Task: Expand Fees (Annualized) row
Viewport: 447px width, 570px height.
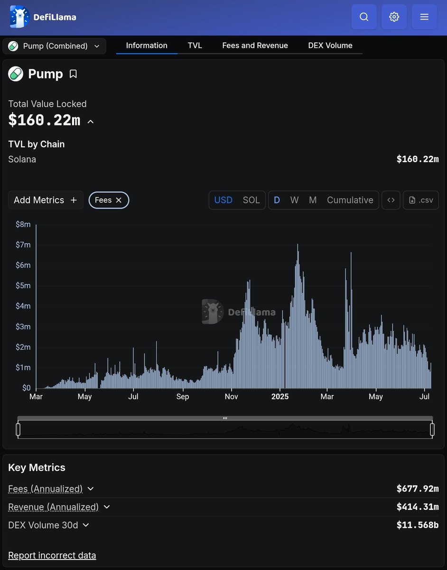Action: [x=91, y=489]
